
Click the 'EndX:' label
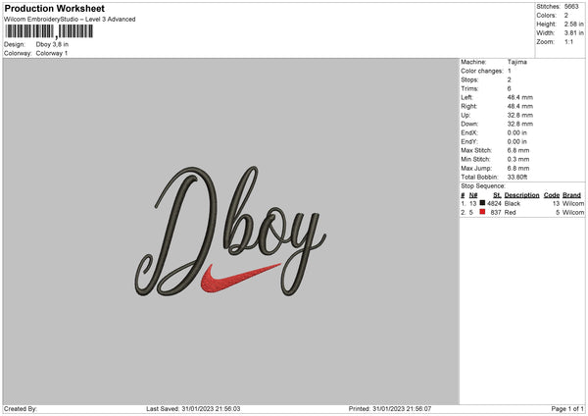pos(469,132)
